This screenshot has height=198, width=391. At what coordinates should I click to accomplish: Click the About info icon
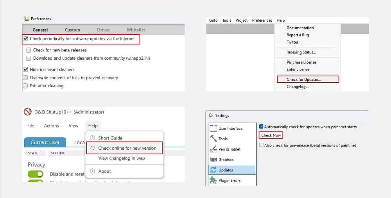coord(92,171)
